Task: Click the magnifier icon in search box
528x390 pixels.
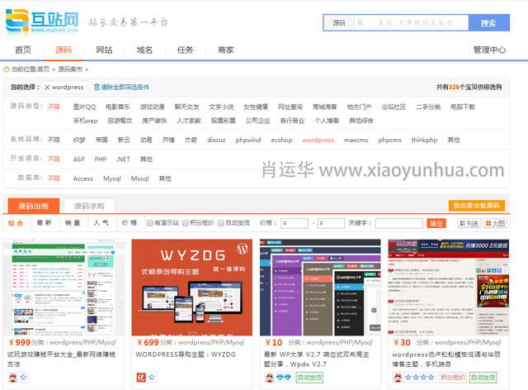Action: point(361,22)
